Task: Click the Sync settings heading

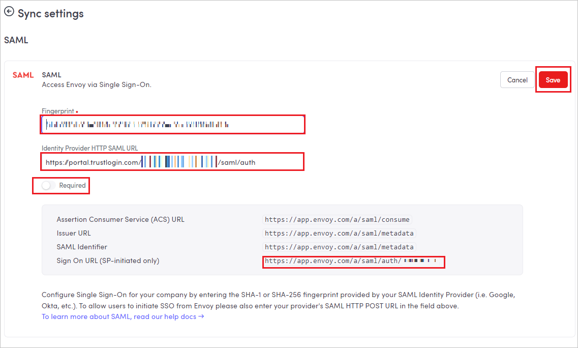Action: coord(50,14)
